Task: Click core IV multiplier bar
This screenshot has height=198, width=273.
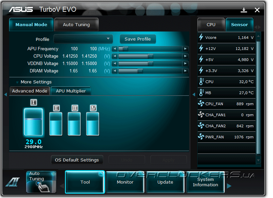Action: 93,124
